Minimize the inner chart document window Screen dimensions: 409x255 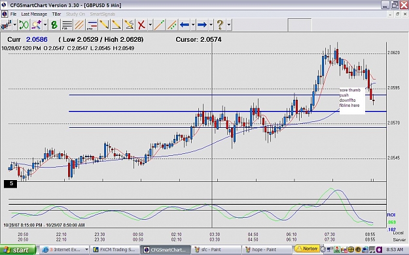coord(390,14)
